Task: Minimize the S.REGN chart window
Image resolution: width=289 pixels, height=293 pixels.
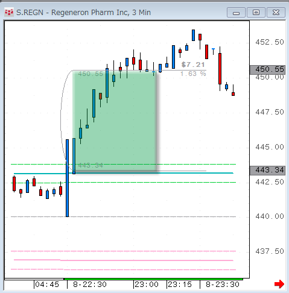Action: coord(236,13)
